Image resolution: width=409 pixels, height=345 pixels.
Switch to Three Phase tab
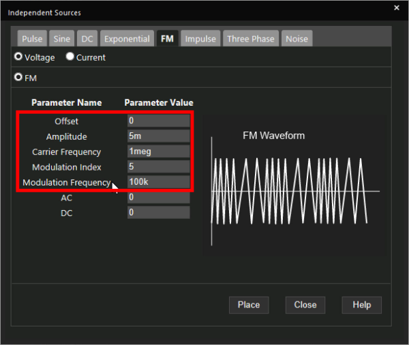pyautogui.click(x=251, y=39)
